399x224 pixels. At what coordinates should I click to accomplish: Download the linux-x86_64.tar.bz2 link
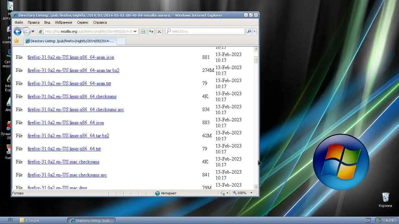[x=68, y=136]
